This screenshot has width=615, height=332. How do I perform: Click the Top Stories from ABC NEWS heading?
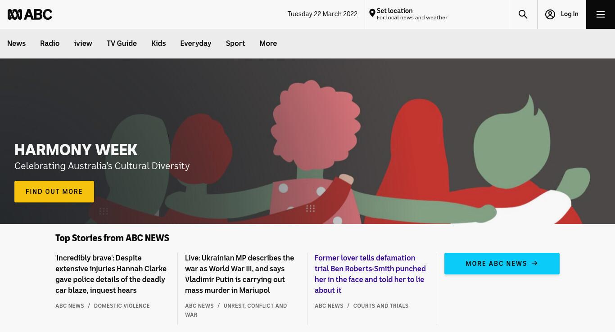[x=112, y=238]
